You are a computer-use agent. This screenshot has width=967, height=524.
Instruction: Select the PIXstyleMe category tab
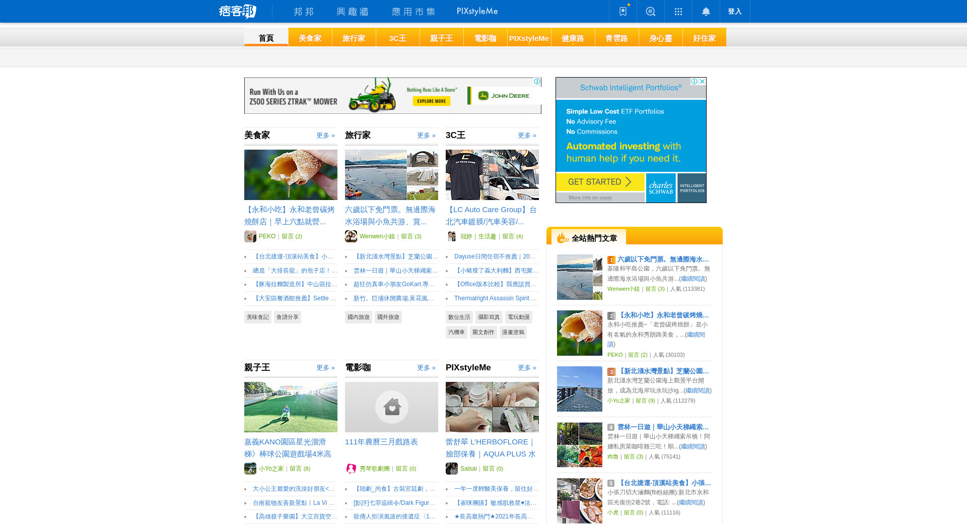pos(529,37)
